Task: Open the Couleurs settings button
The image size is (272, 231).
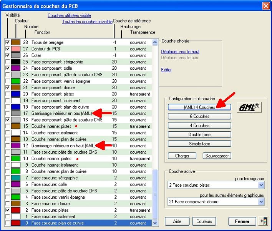Action: coord(204,221)
